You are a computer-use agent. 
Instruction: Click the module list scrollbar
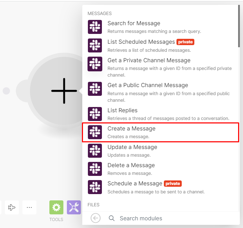(239, 26)
